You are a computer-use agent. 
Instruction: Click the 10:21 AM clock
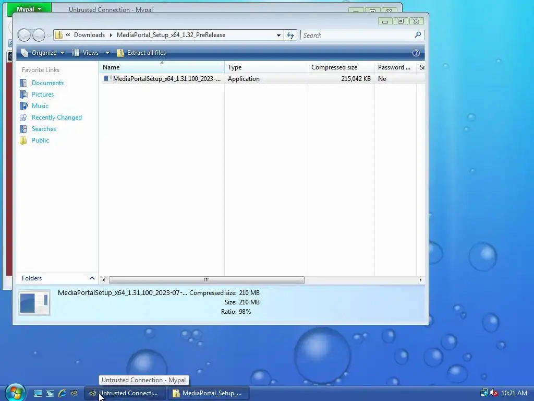(514, 393)
